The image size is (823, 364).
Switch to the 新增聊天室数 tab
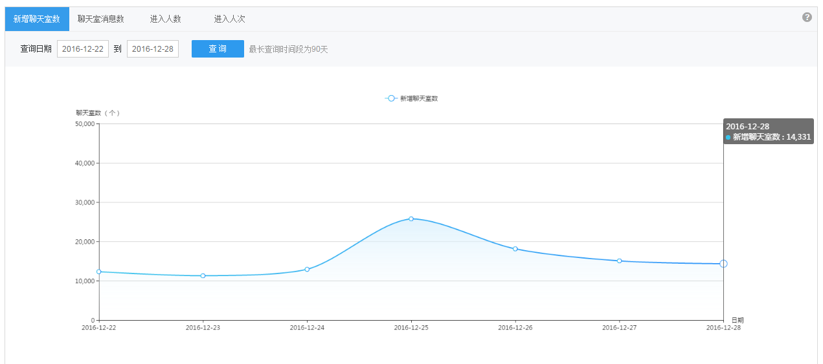tap(37, 19)
